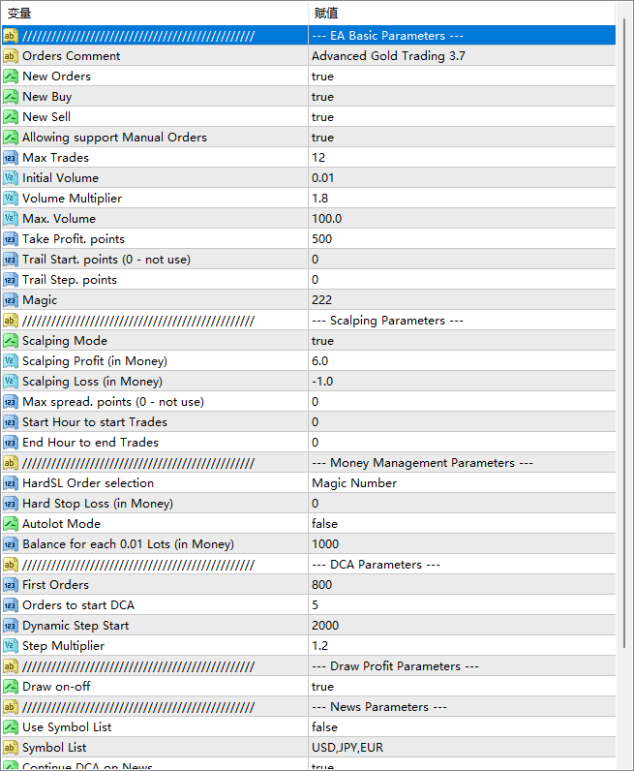Image resolution: width=634 pixels, height=771 pixels.
Task: Select the EA Basic Parameters header row
Action: [309, 36]
